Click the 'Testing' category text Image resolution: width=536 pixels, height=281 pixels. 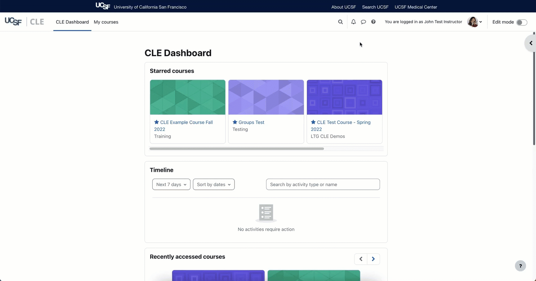[240, 129]
